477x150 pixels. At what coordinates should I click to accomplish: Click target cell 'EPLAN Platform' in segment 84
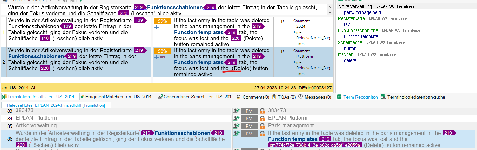pos(288,118)
